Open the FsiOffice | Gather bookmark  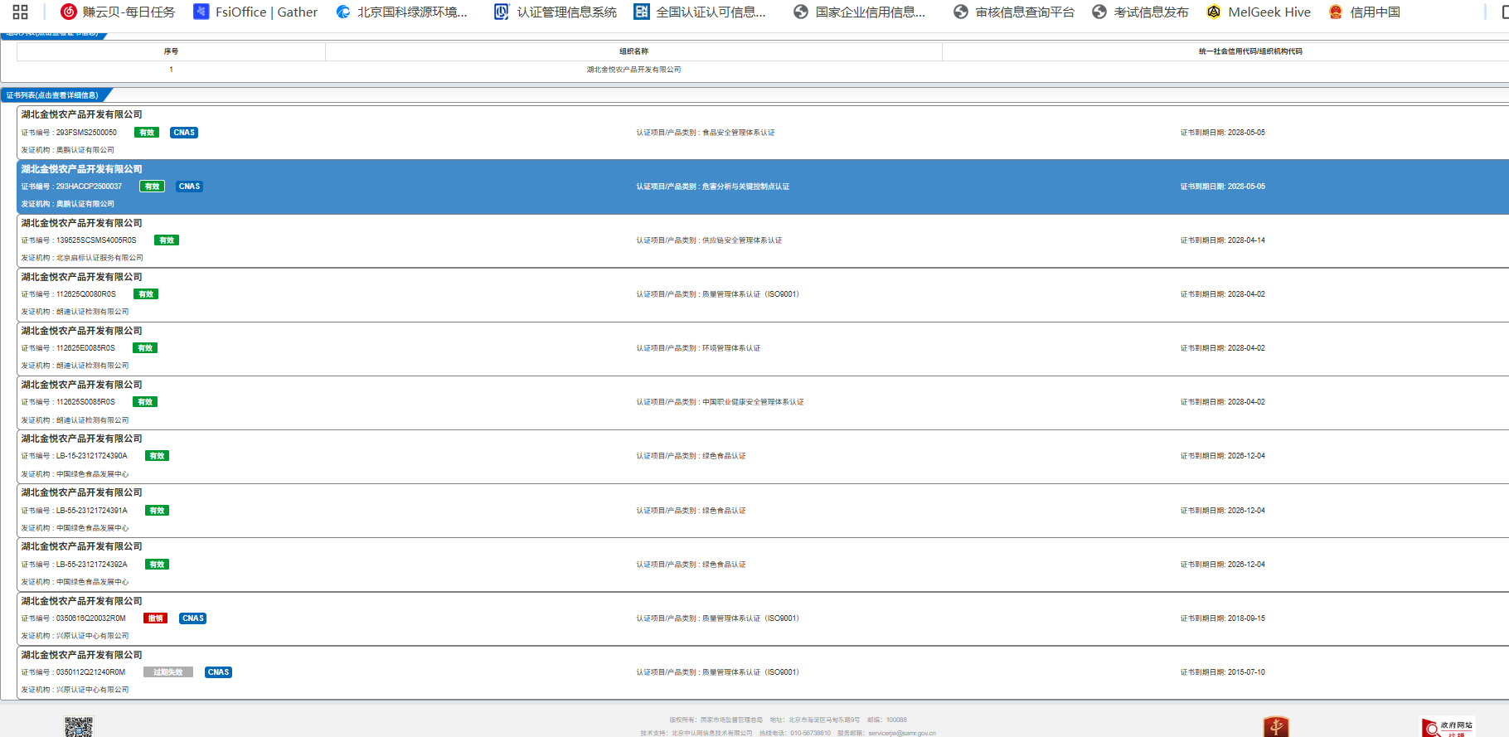click(255, 12)
